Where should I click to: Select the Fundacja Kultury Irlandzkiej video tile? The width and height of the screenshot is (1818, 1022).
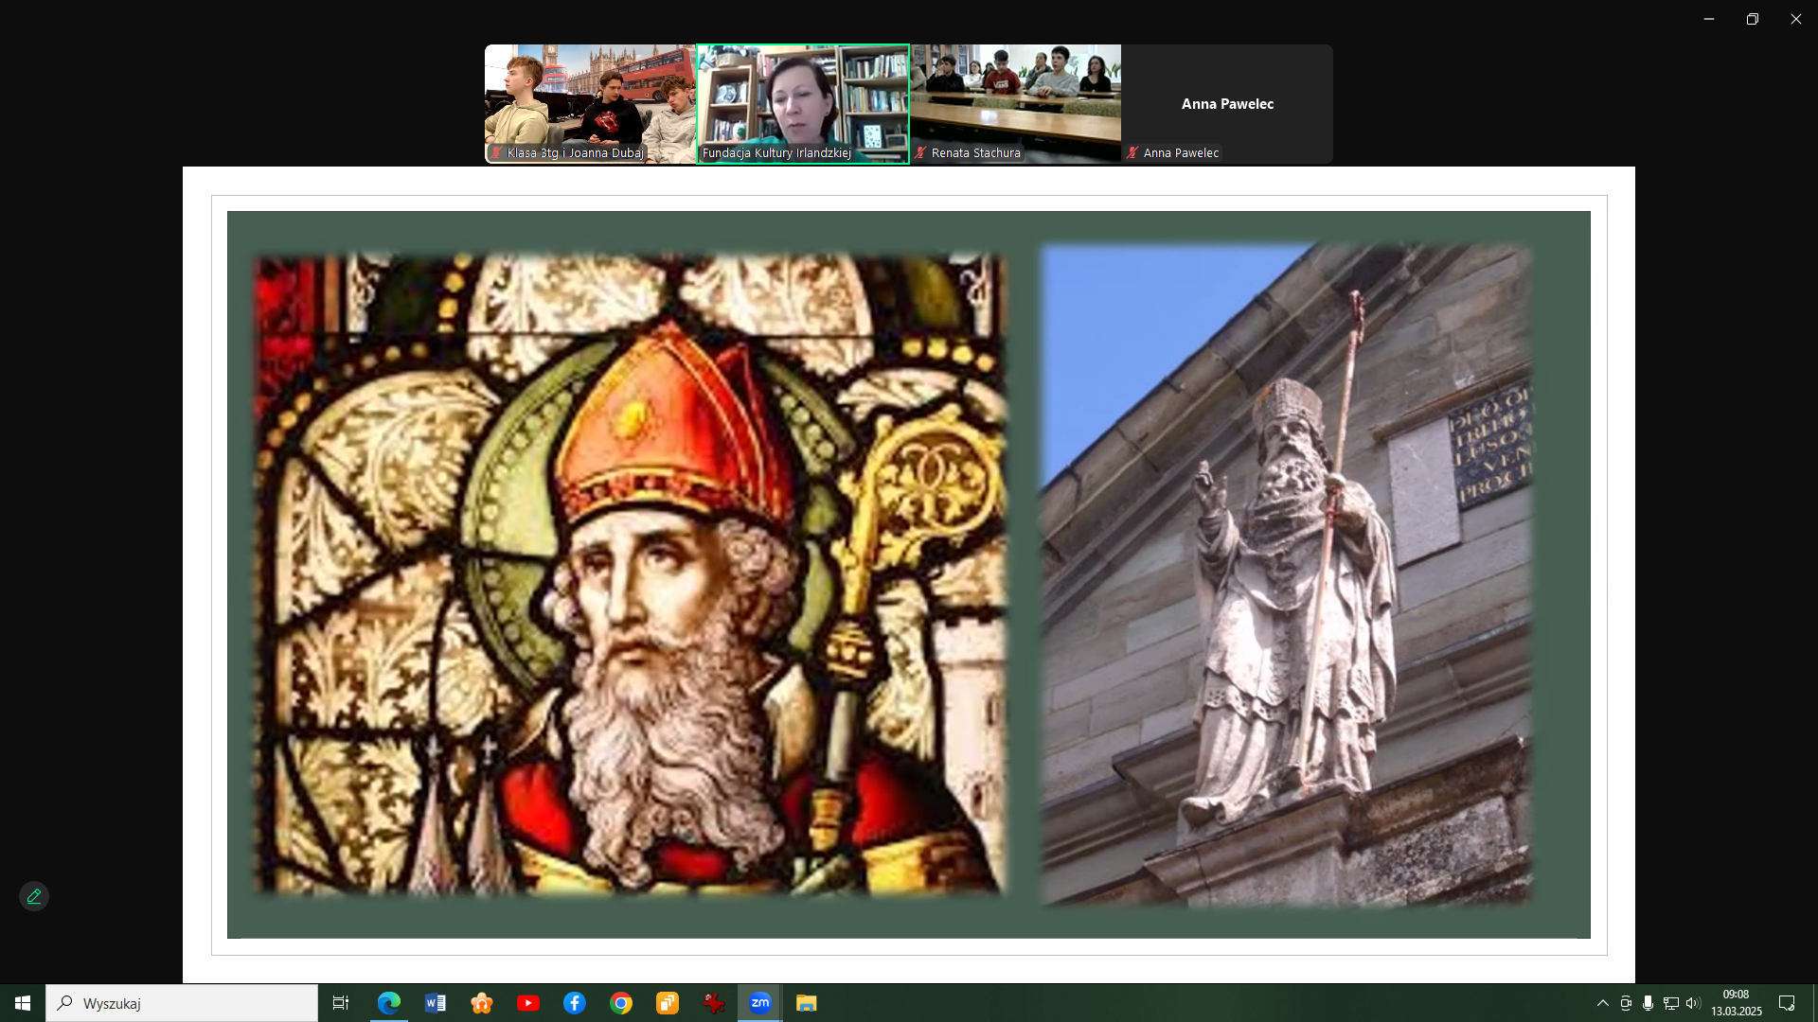pos(803,103)
